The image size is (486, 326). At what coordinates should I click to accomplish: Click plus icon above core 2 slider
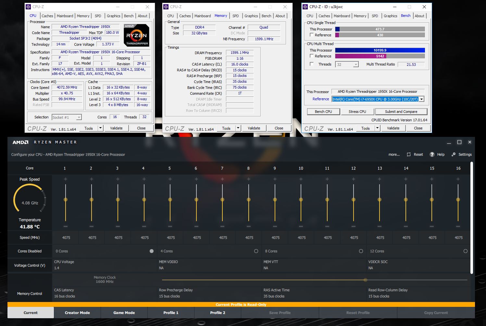[92, 179]
